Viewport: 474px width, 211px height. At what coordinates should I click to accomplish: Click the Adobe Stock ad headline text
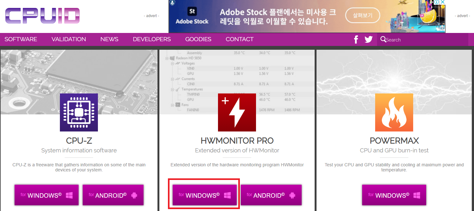278,17
